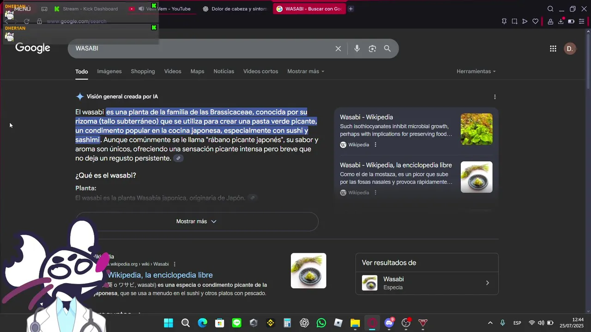Screen dimensions: 591x332
Task: Open Wasabi Especia knowledge entry
Action: 427,283
